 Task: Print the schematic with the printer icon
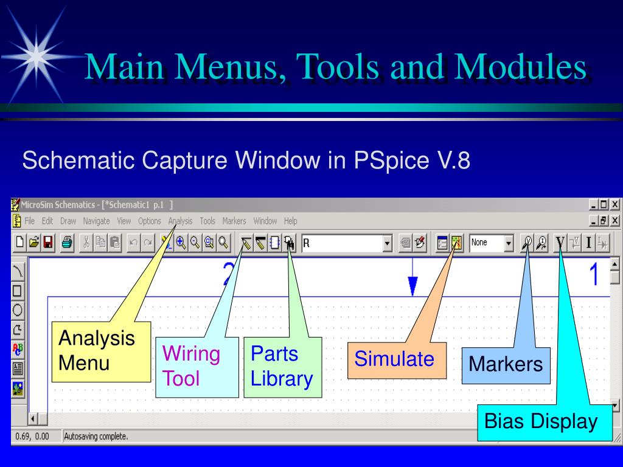[x=67, y=242]
